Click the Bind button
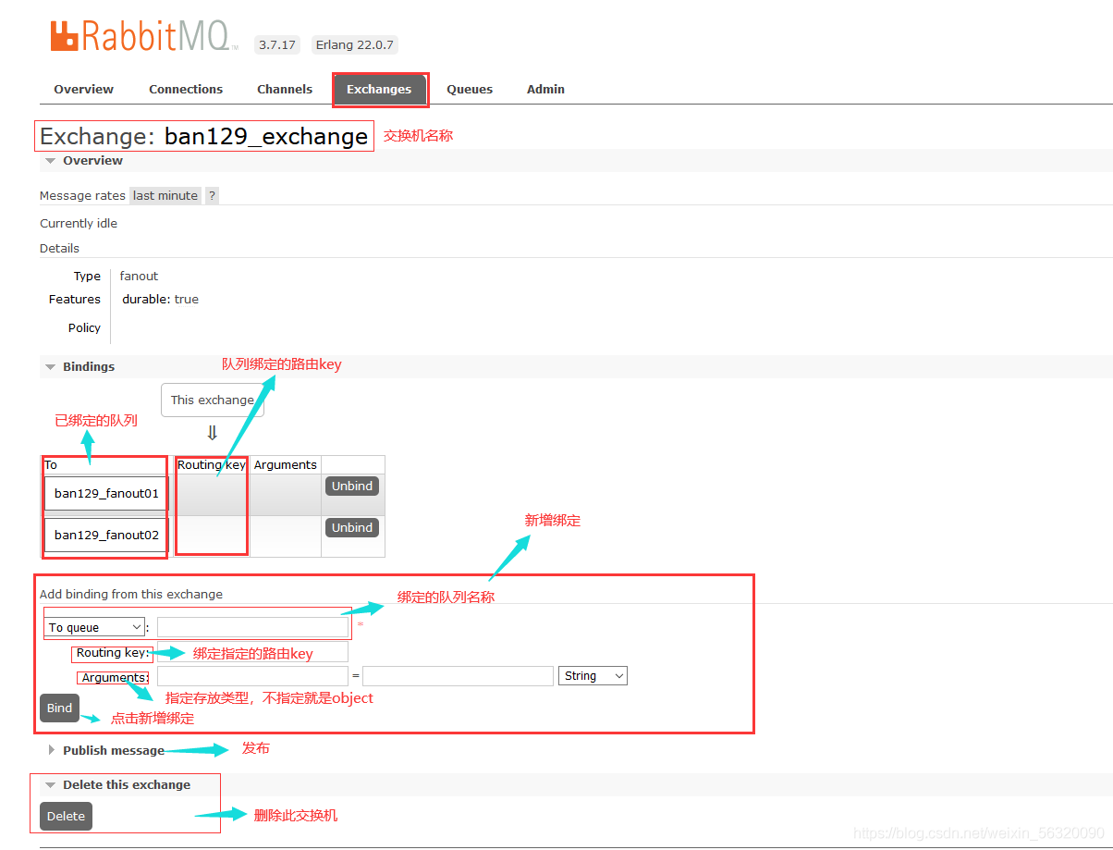 click(x=59, y=708)
